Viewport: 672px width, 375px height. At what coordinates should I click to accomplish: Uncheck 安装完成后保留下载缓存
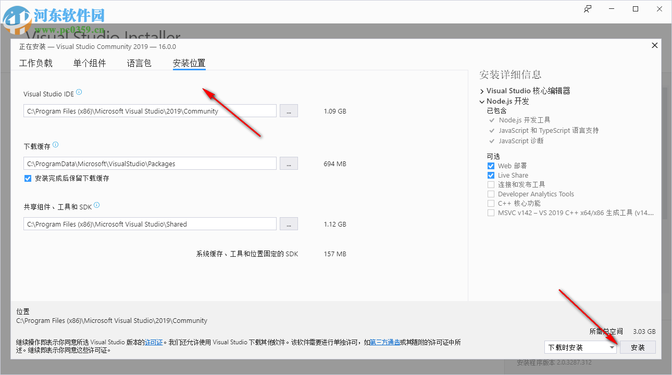tap(28, 178)
